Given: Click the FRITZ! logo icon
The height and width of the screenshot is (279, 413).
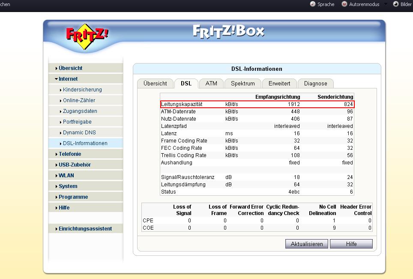Looking at the screenshot, I should [87, 37].
